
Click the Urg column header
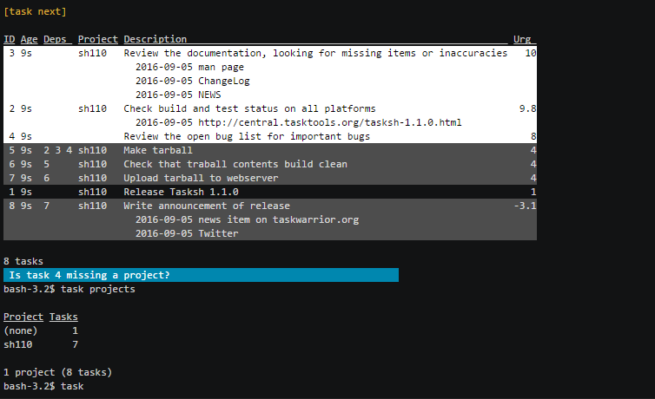point(522,39)
